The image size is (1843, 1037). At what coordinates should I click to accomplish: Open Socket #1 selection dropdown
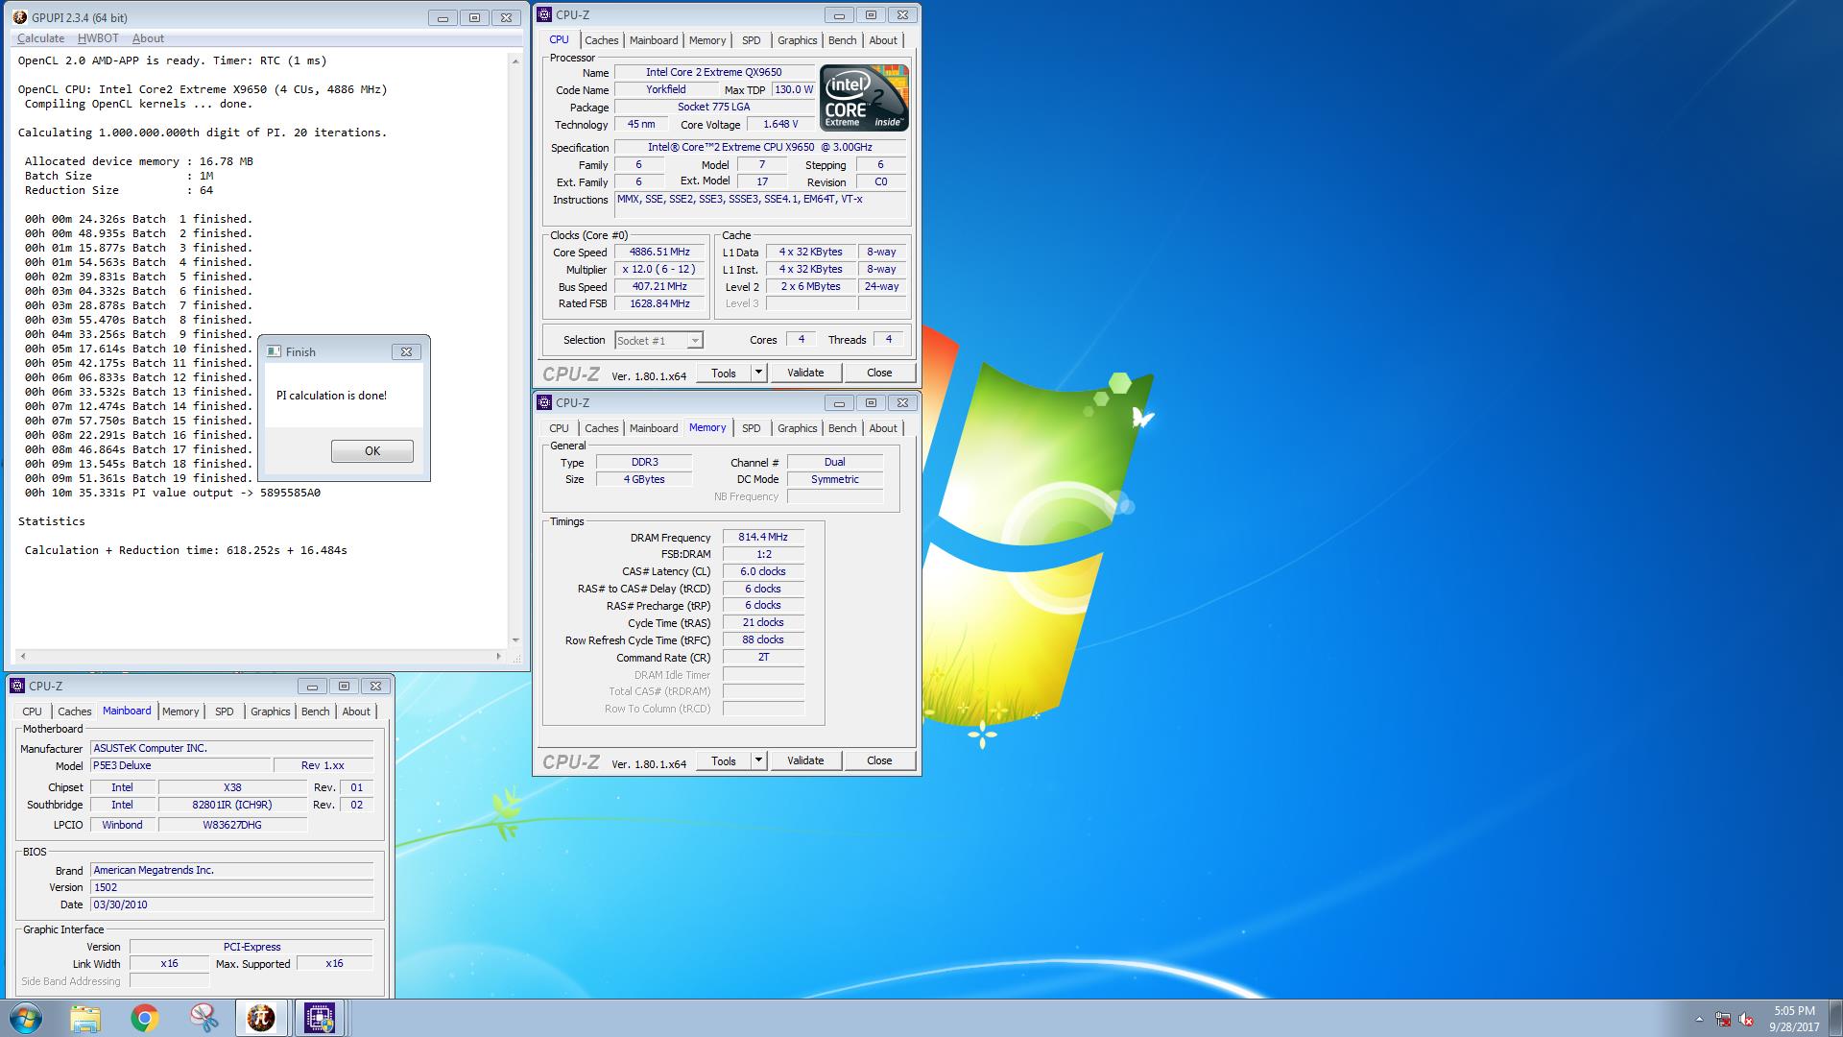[659, 340]
